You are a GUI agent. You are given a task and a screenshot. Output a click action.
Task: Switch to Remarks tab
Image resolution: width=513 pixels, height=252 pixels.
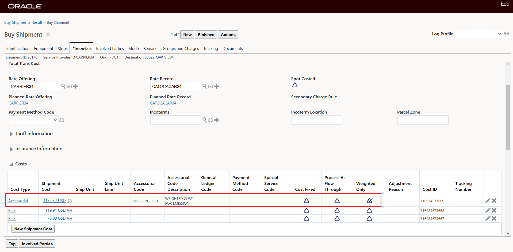click(x=151, y=49)
